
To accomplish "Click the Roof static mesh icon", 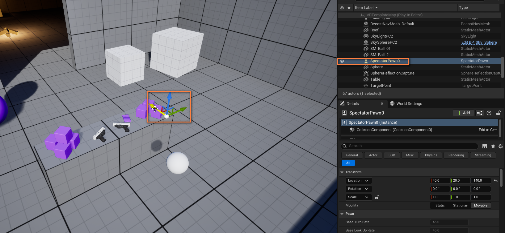I will [366, 30].
